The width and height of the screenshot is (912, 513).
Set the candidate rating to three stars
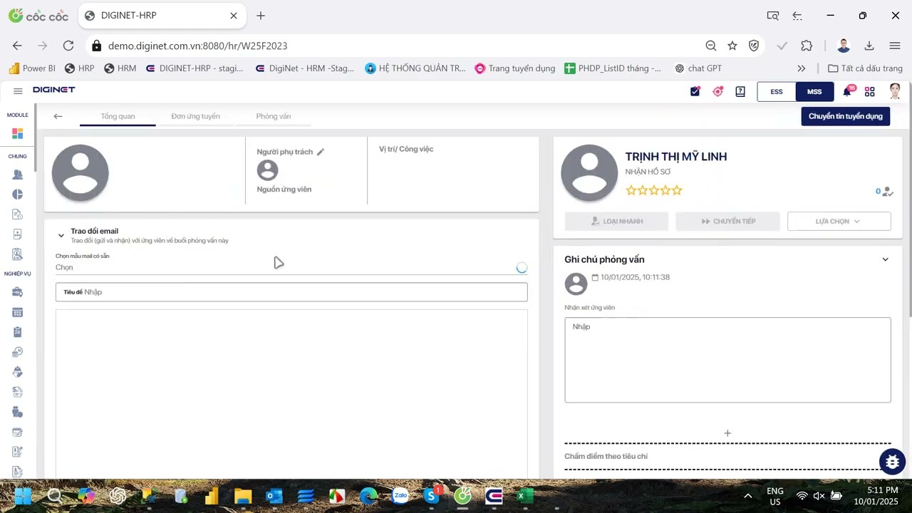(654, 190)
